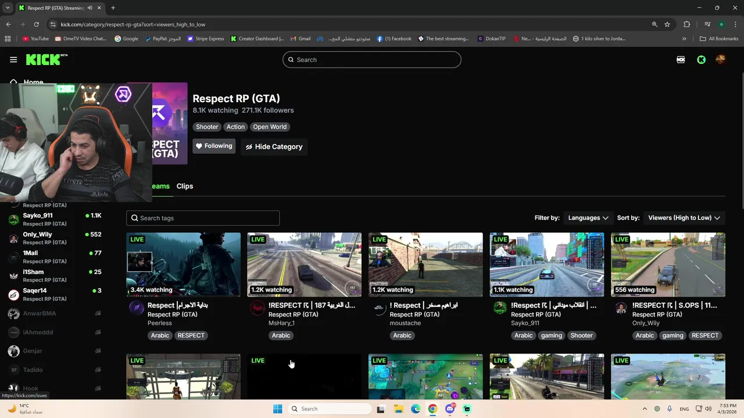
Task: Show hidden system tray icons
Action: 644,409
